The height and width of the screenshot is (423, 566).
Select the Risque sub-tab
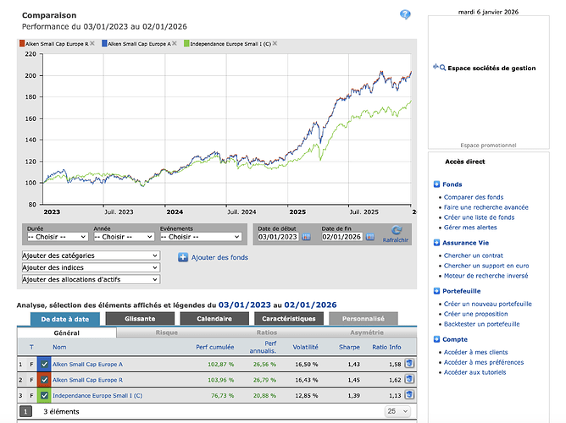(166, 332)
